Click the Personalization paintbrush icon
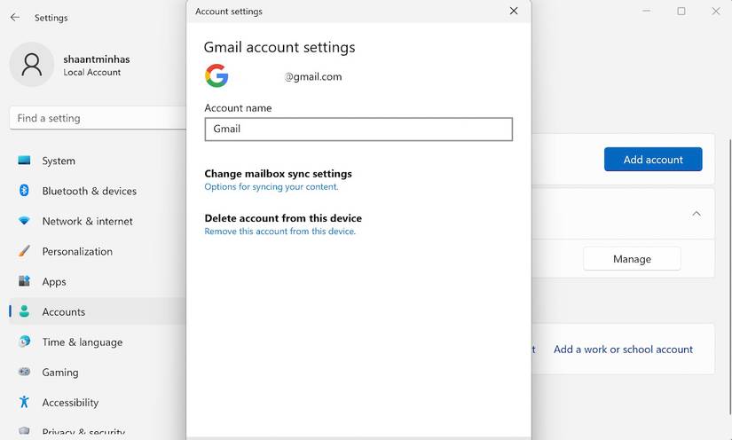This screenshot has height=440, width=732. click(x=24, y=251)
